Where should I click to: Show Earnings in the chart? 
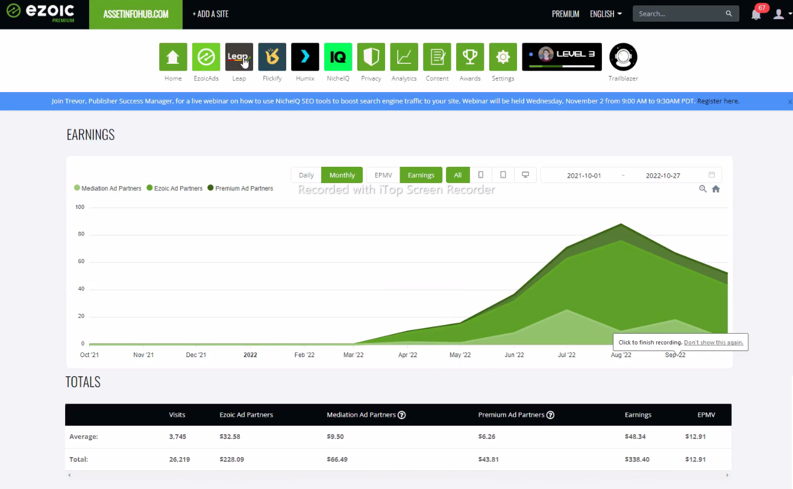(x=421, y=175)
